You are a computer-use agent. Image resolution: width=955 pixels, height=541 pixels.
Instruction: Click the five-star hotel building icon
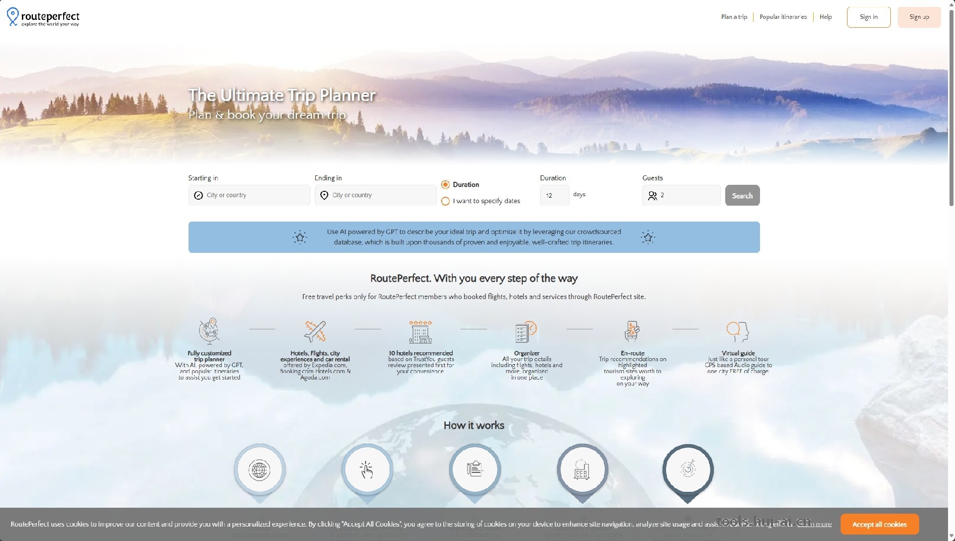pyautogui.click(x=420, y=332)
